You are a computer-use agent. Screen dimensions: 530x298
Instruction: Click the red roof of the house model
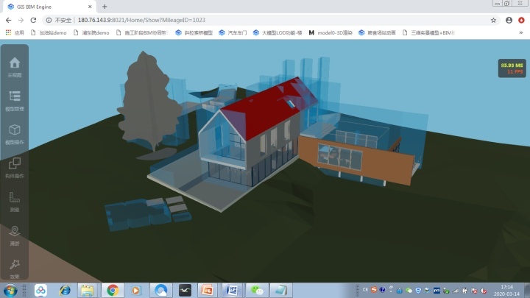[267, 108]
